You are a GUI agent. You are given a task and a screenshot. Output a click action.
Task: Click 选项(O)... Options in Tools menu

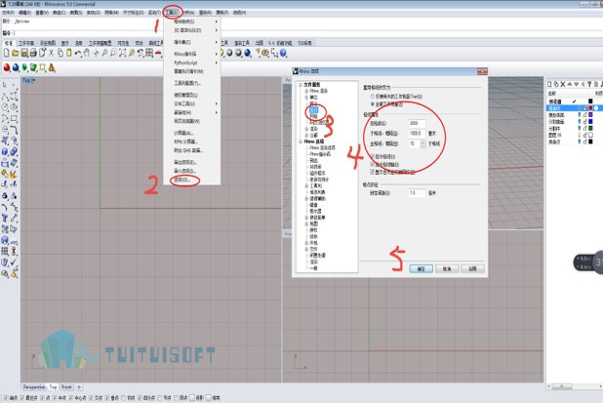tap(183, 180)
